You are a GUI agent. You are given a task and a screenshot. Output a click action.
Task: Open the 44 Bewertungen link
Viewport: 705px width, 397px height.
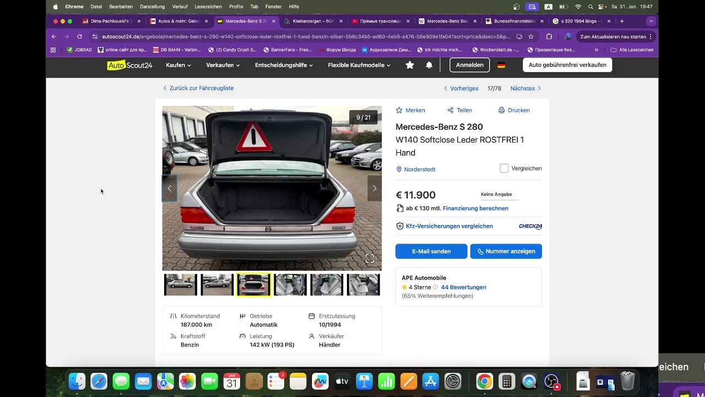click(x=463, y=287)
